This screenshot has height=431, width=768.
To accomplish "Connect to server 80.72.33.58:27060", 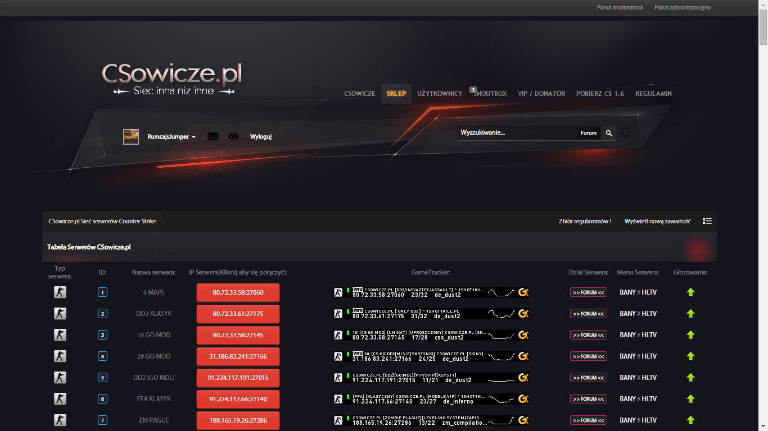I will 238,292.
